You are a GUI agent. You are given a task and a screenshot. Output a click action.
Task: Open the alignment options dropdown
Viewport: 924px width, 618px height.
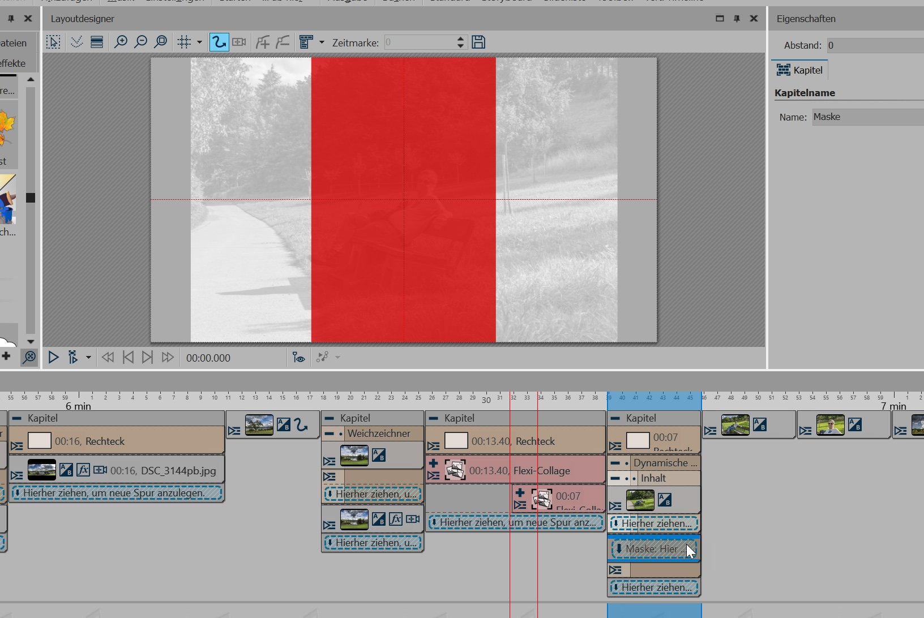tap(322, 42)
